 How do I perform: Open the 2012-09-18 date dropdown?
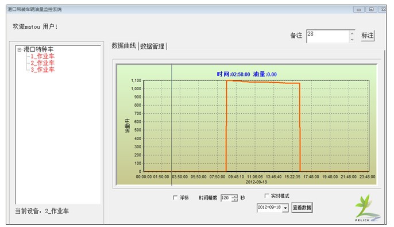285,208
